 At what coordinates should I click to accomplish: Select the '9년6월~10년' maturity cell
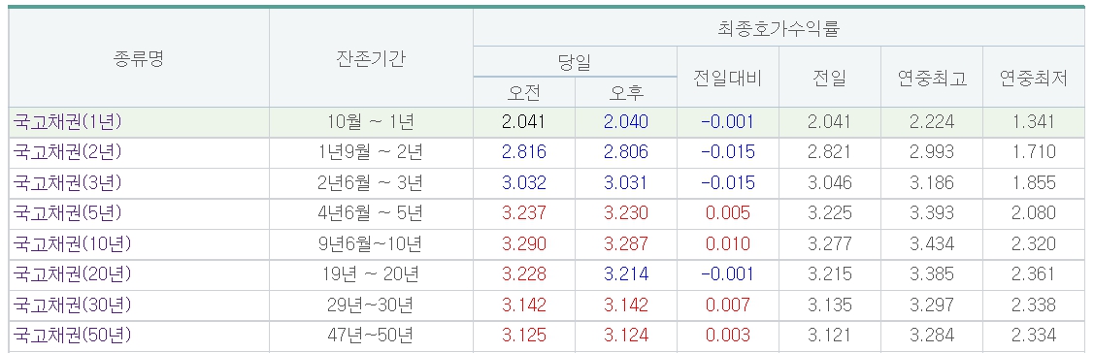[371, 243]
